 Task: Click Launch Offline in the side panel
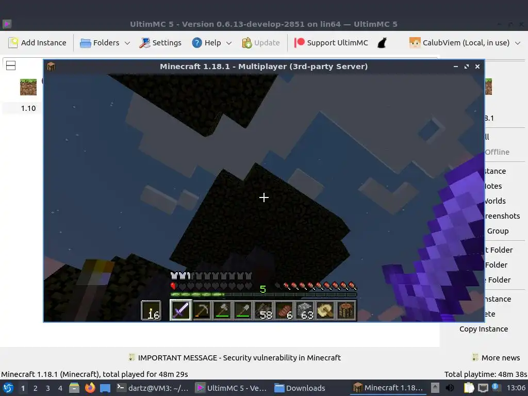[497, 152]
